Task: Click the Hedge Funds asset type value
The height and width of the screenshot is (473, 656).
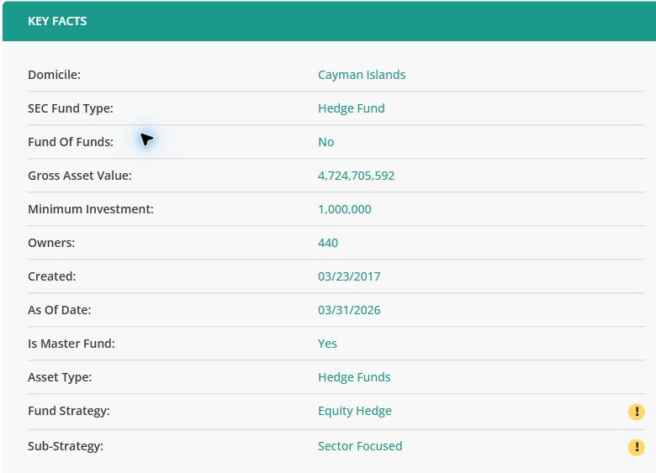Action: [x=354, y=377]
